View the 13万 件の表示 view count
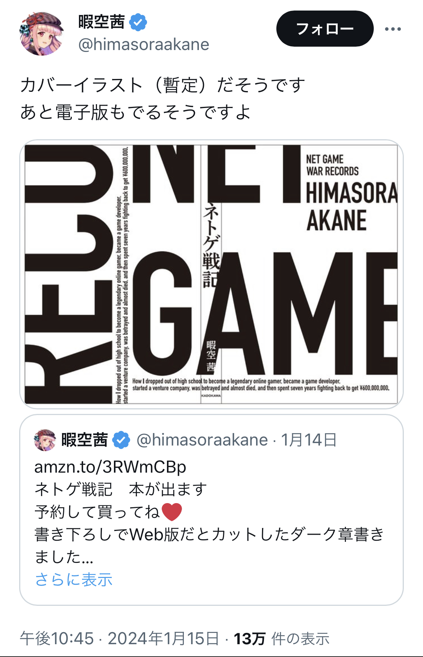Viewport: 423px width, 657px height. click(x=282, y=639)
